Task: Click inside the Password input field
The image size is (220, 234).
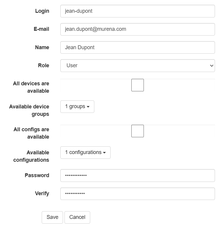Action: pyautogui.click(x=137, y=175)
